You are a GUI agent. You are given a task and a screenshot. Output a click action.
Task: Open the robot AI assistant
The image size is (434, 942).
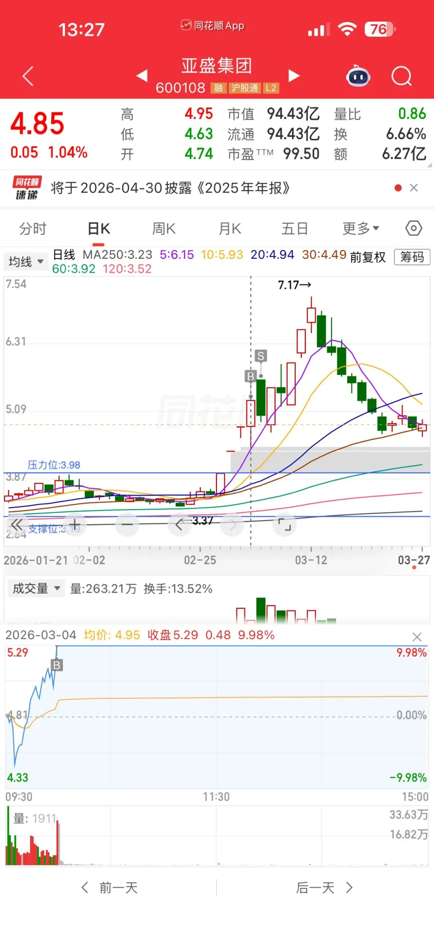click(358, 76)
